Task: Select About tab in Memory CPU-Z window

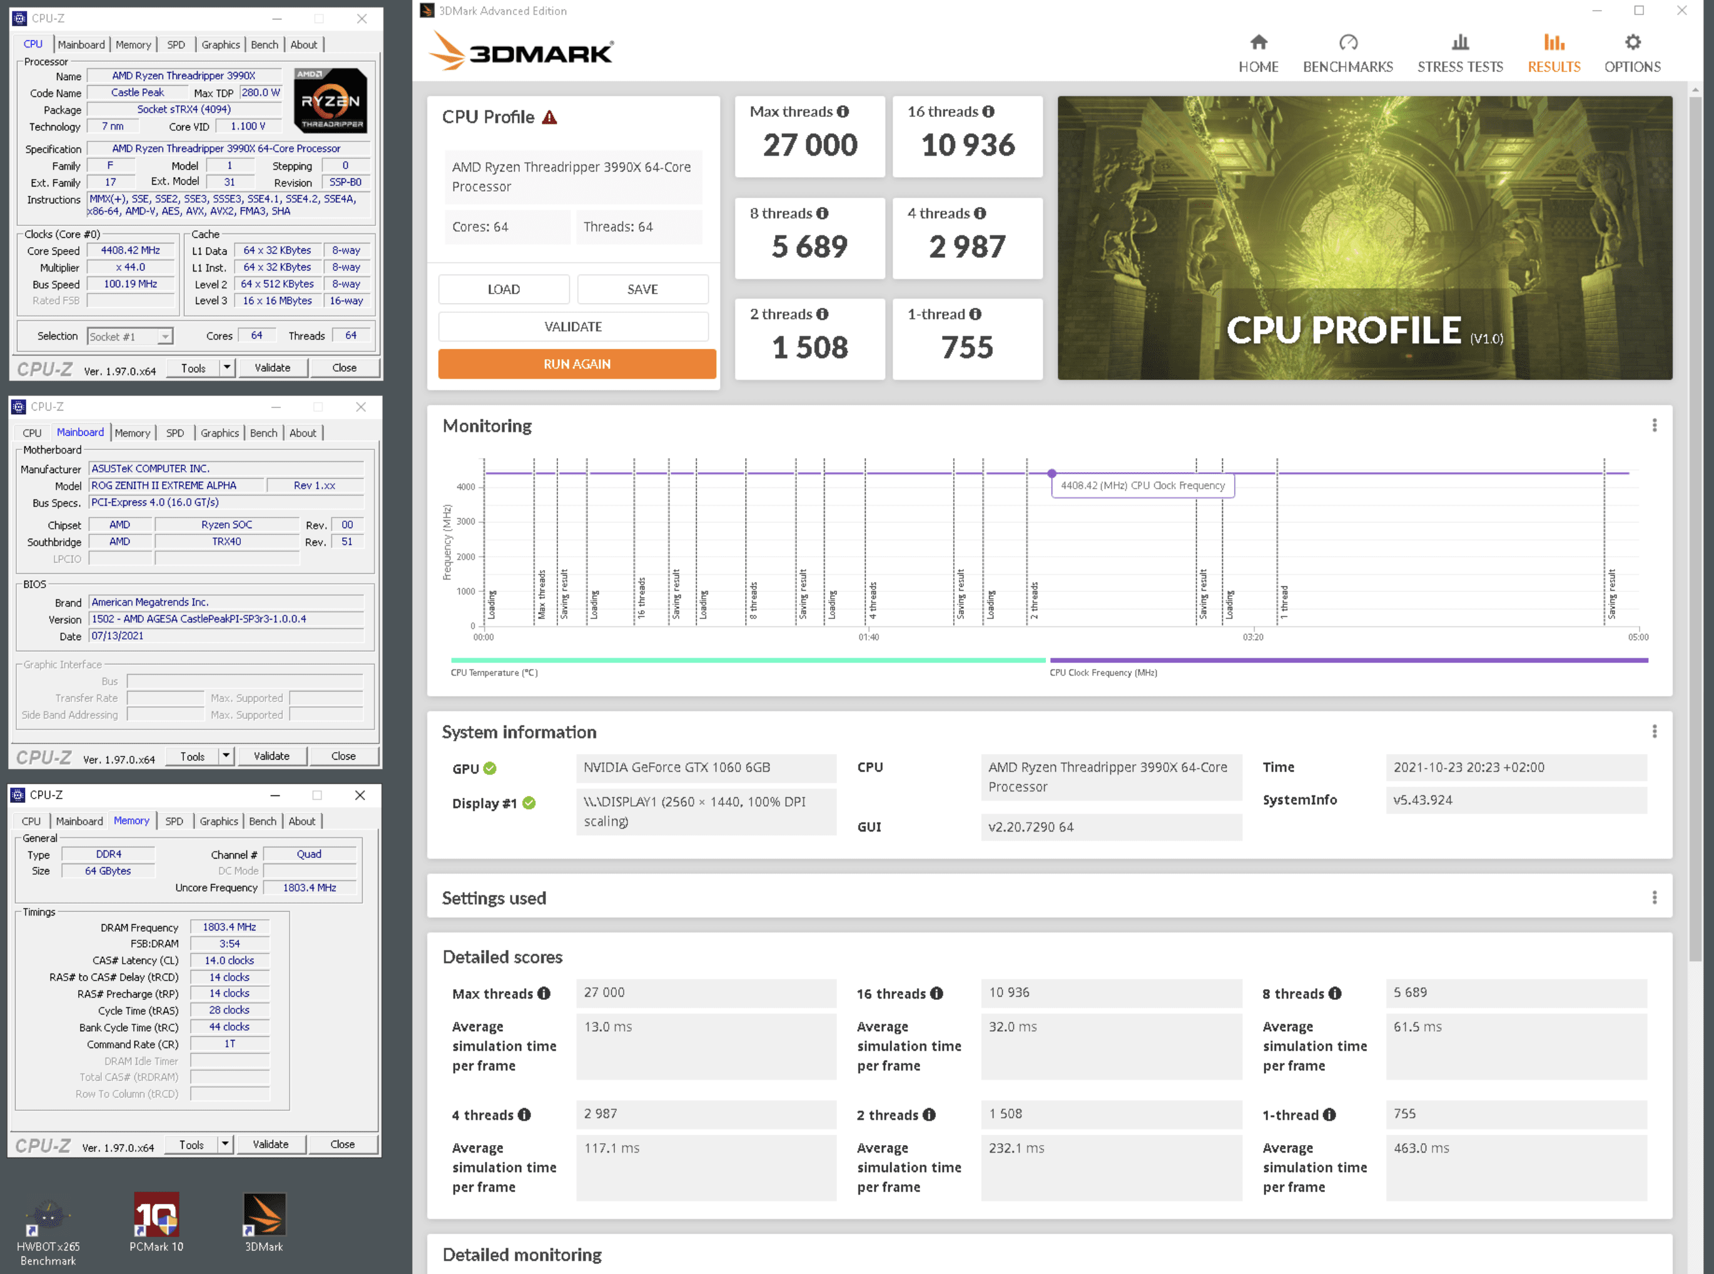Action: click(x=302, y=822)
